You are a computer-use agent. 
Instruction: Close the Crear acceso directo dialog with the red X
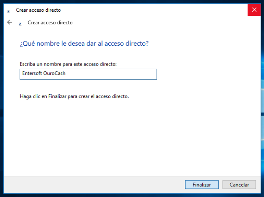tap(254, 10)
